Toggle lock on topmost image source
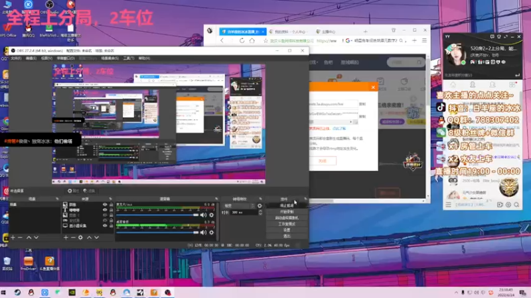The width and height of the screenshot is (531, 298). click(x=111, y=205)
